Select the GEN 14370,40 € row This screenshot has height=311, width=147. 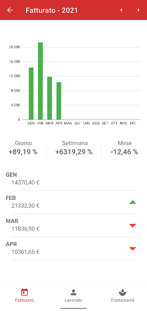click(x=71, y=179)
